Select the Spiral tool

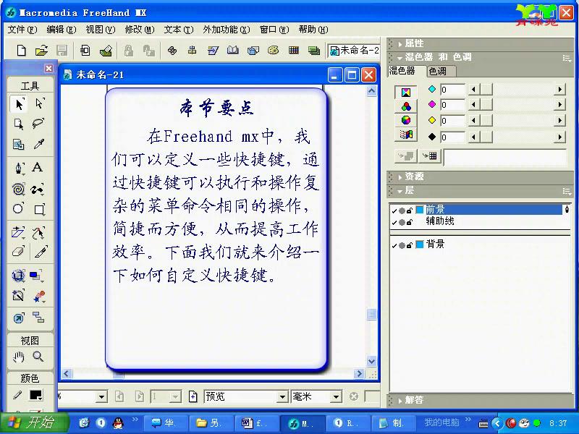click(x=19, y=190)
